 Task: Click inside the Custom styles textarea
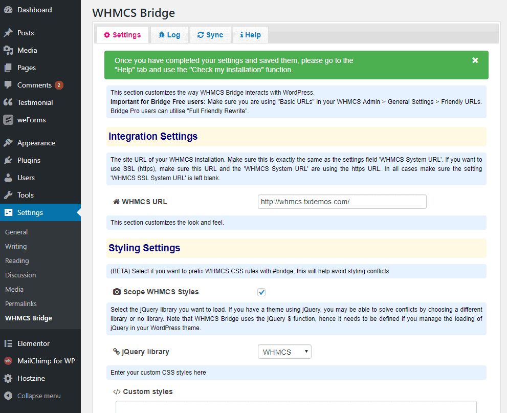[296, 407]
